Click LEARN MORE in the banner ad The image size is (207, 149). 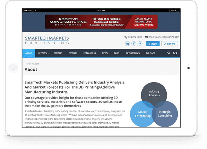[144, 25]
